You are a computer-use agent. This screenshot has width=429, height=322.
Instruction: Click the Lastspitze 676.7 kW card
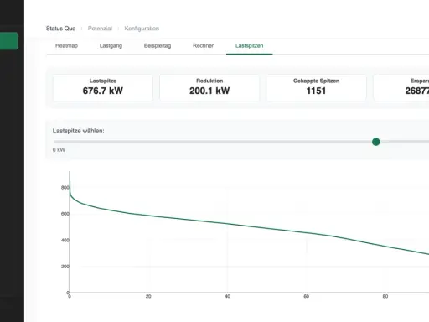[x=103, y=87]
